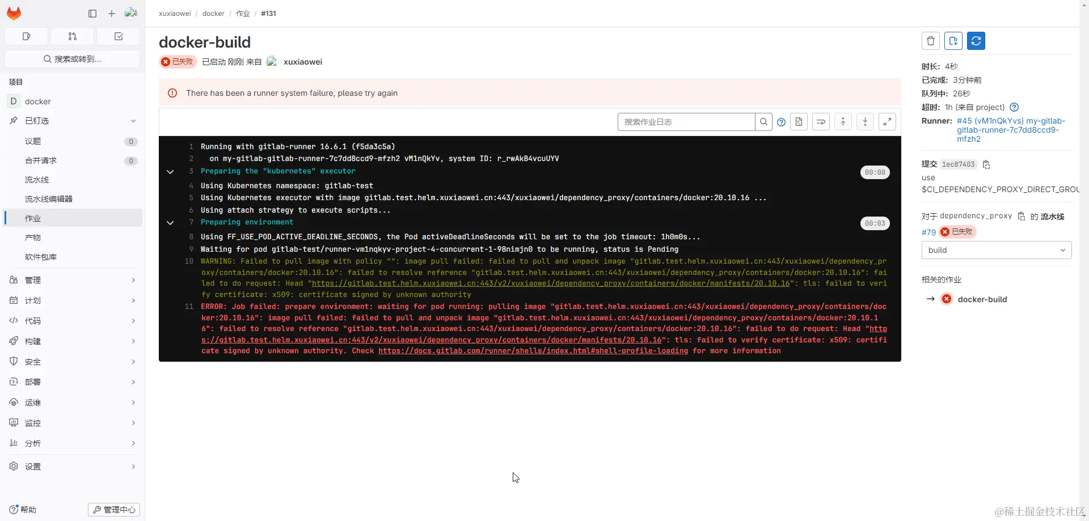Open related job docker-build
The height and width of the screenshot is (521, 1089).
[982, 299]
